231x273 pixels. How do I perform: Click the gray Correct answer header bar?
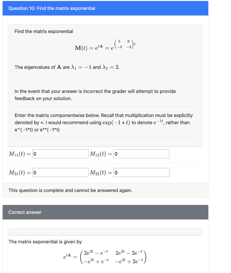(115, 212)
